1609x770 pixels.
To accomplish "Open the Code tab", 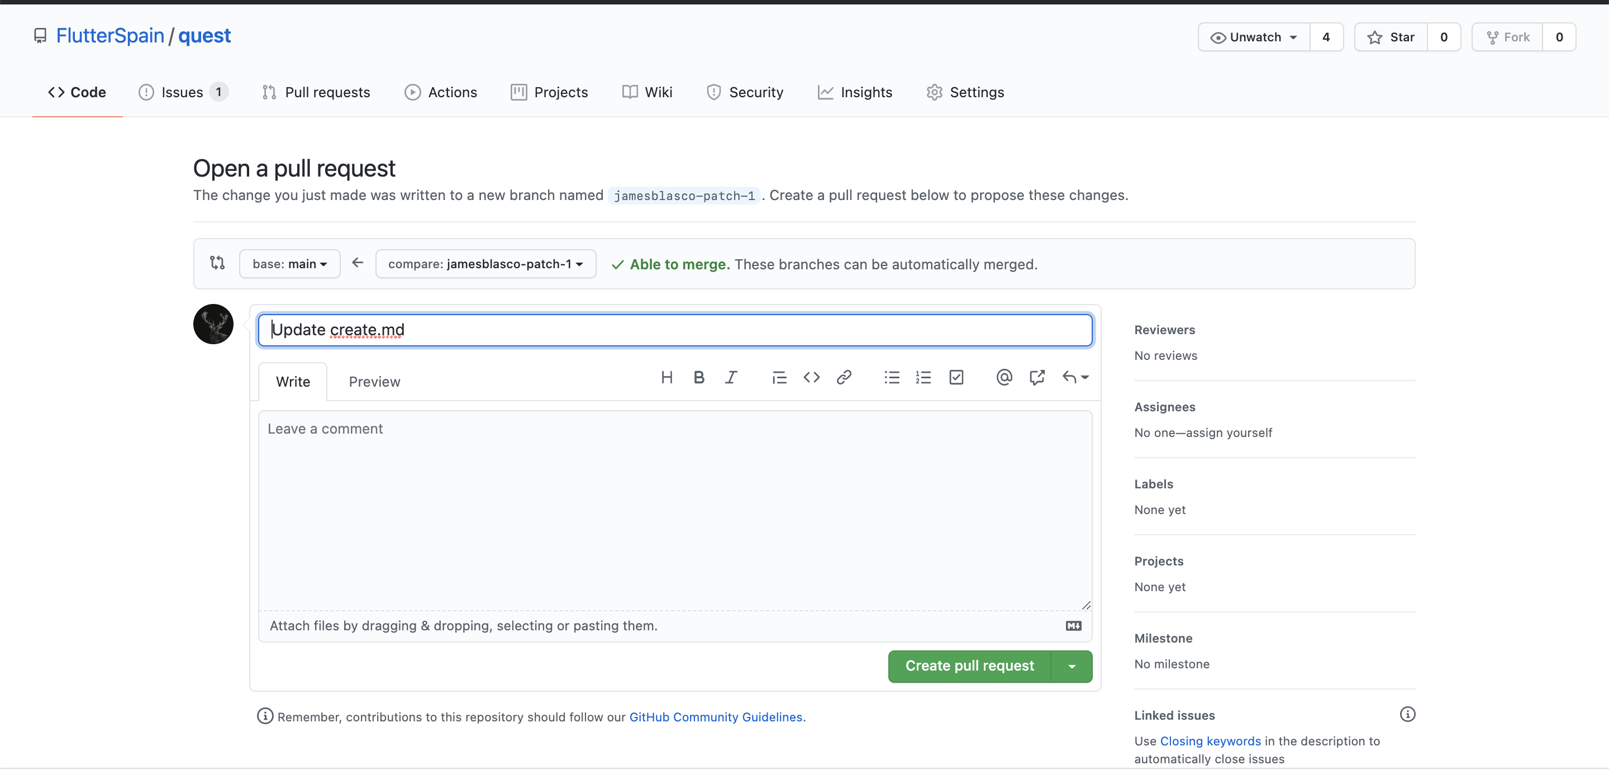I will 77,92.
